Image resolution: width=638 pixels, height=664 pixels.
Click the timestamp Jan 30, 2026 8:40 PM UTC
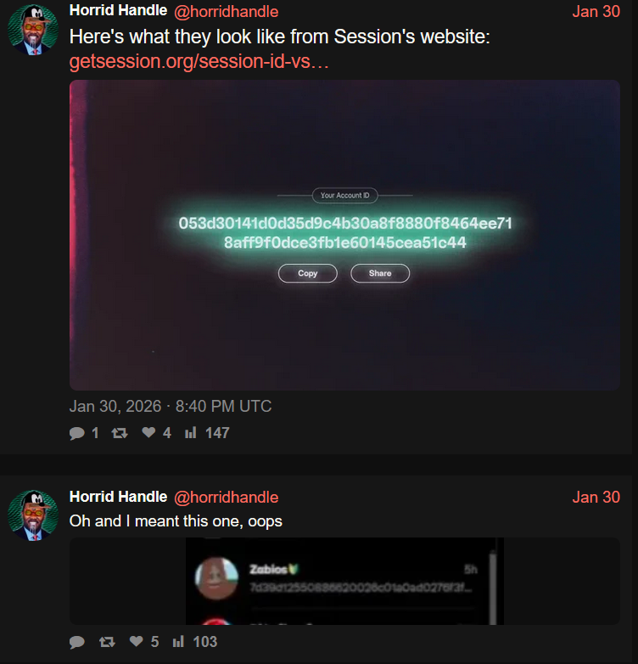[170, 407]
